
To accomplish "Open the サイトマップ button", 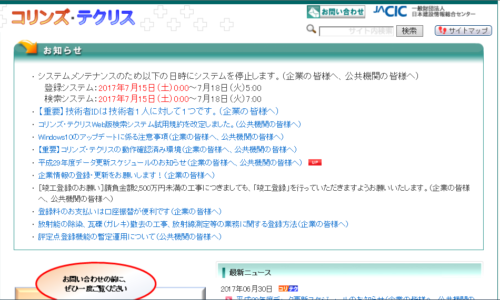I will [463, 30].
